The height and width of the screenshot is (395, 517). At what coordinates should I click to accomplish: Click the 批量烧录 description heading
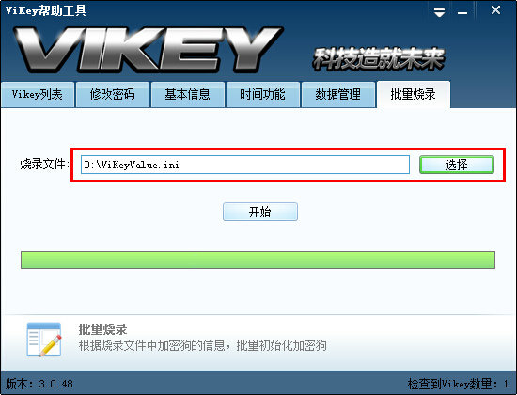[102, 329]
